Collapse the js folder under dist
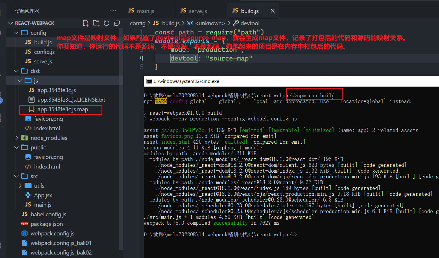The height and width of the screenshot is (258, 439). coord(20,80)
